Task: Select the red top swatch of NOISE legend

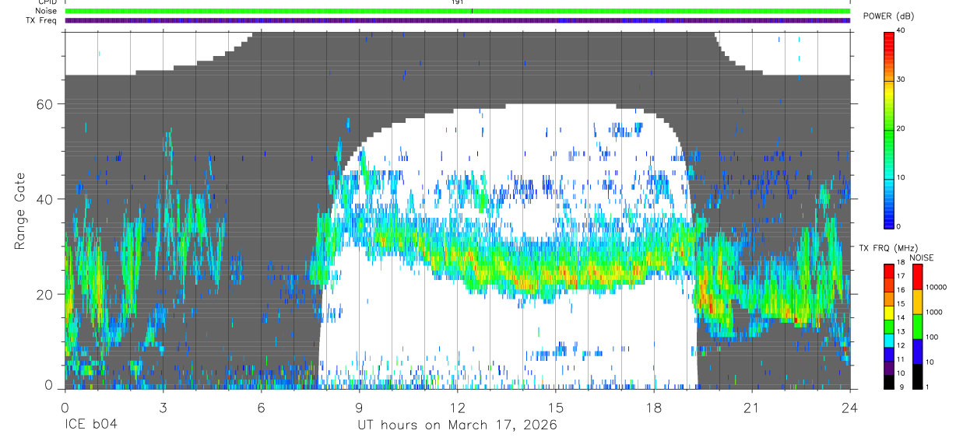Action: tap(917, 277)
